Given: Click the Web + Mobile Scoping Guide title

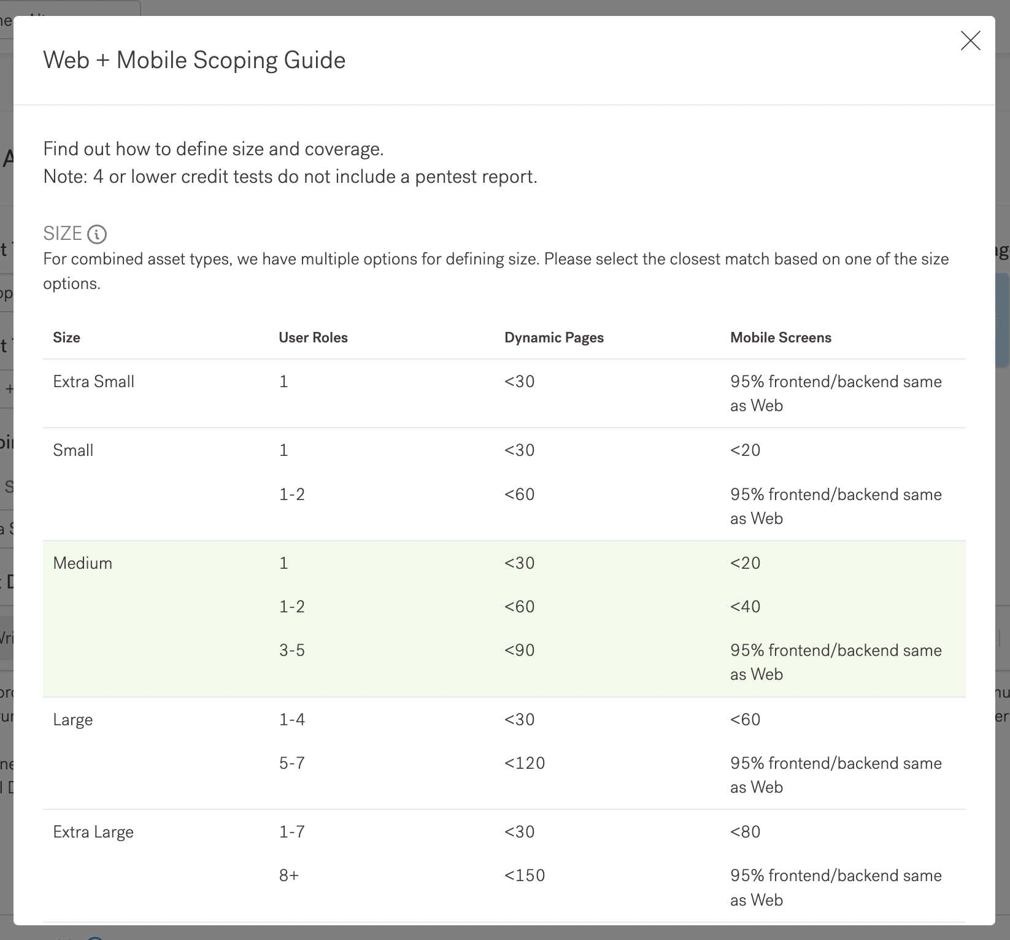Looking at the screenshot, I should [x=194, y=60].
